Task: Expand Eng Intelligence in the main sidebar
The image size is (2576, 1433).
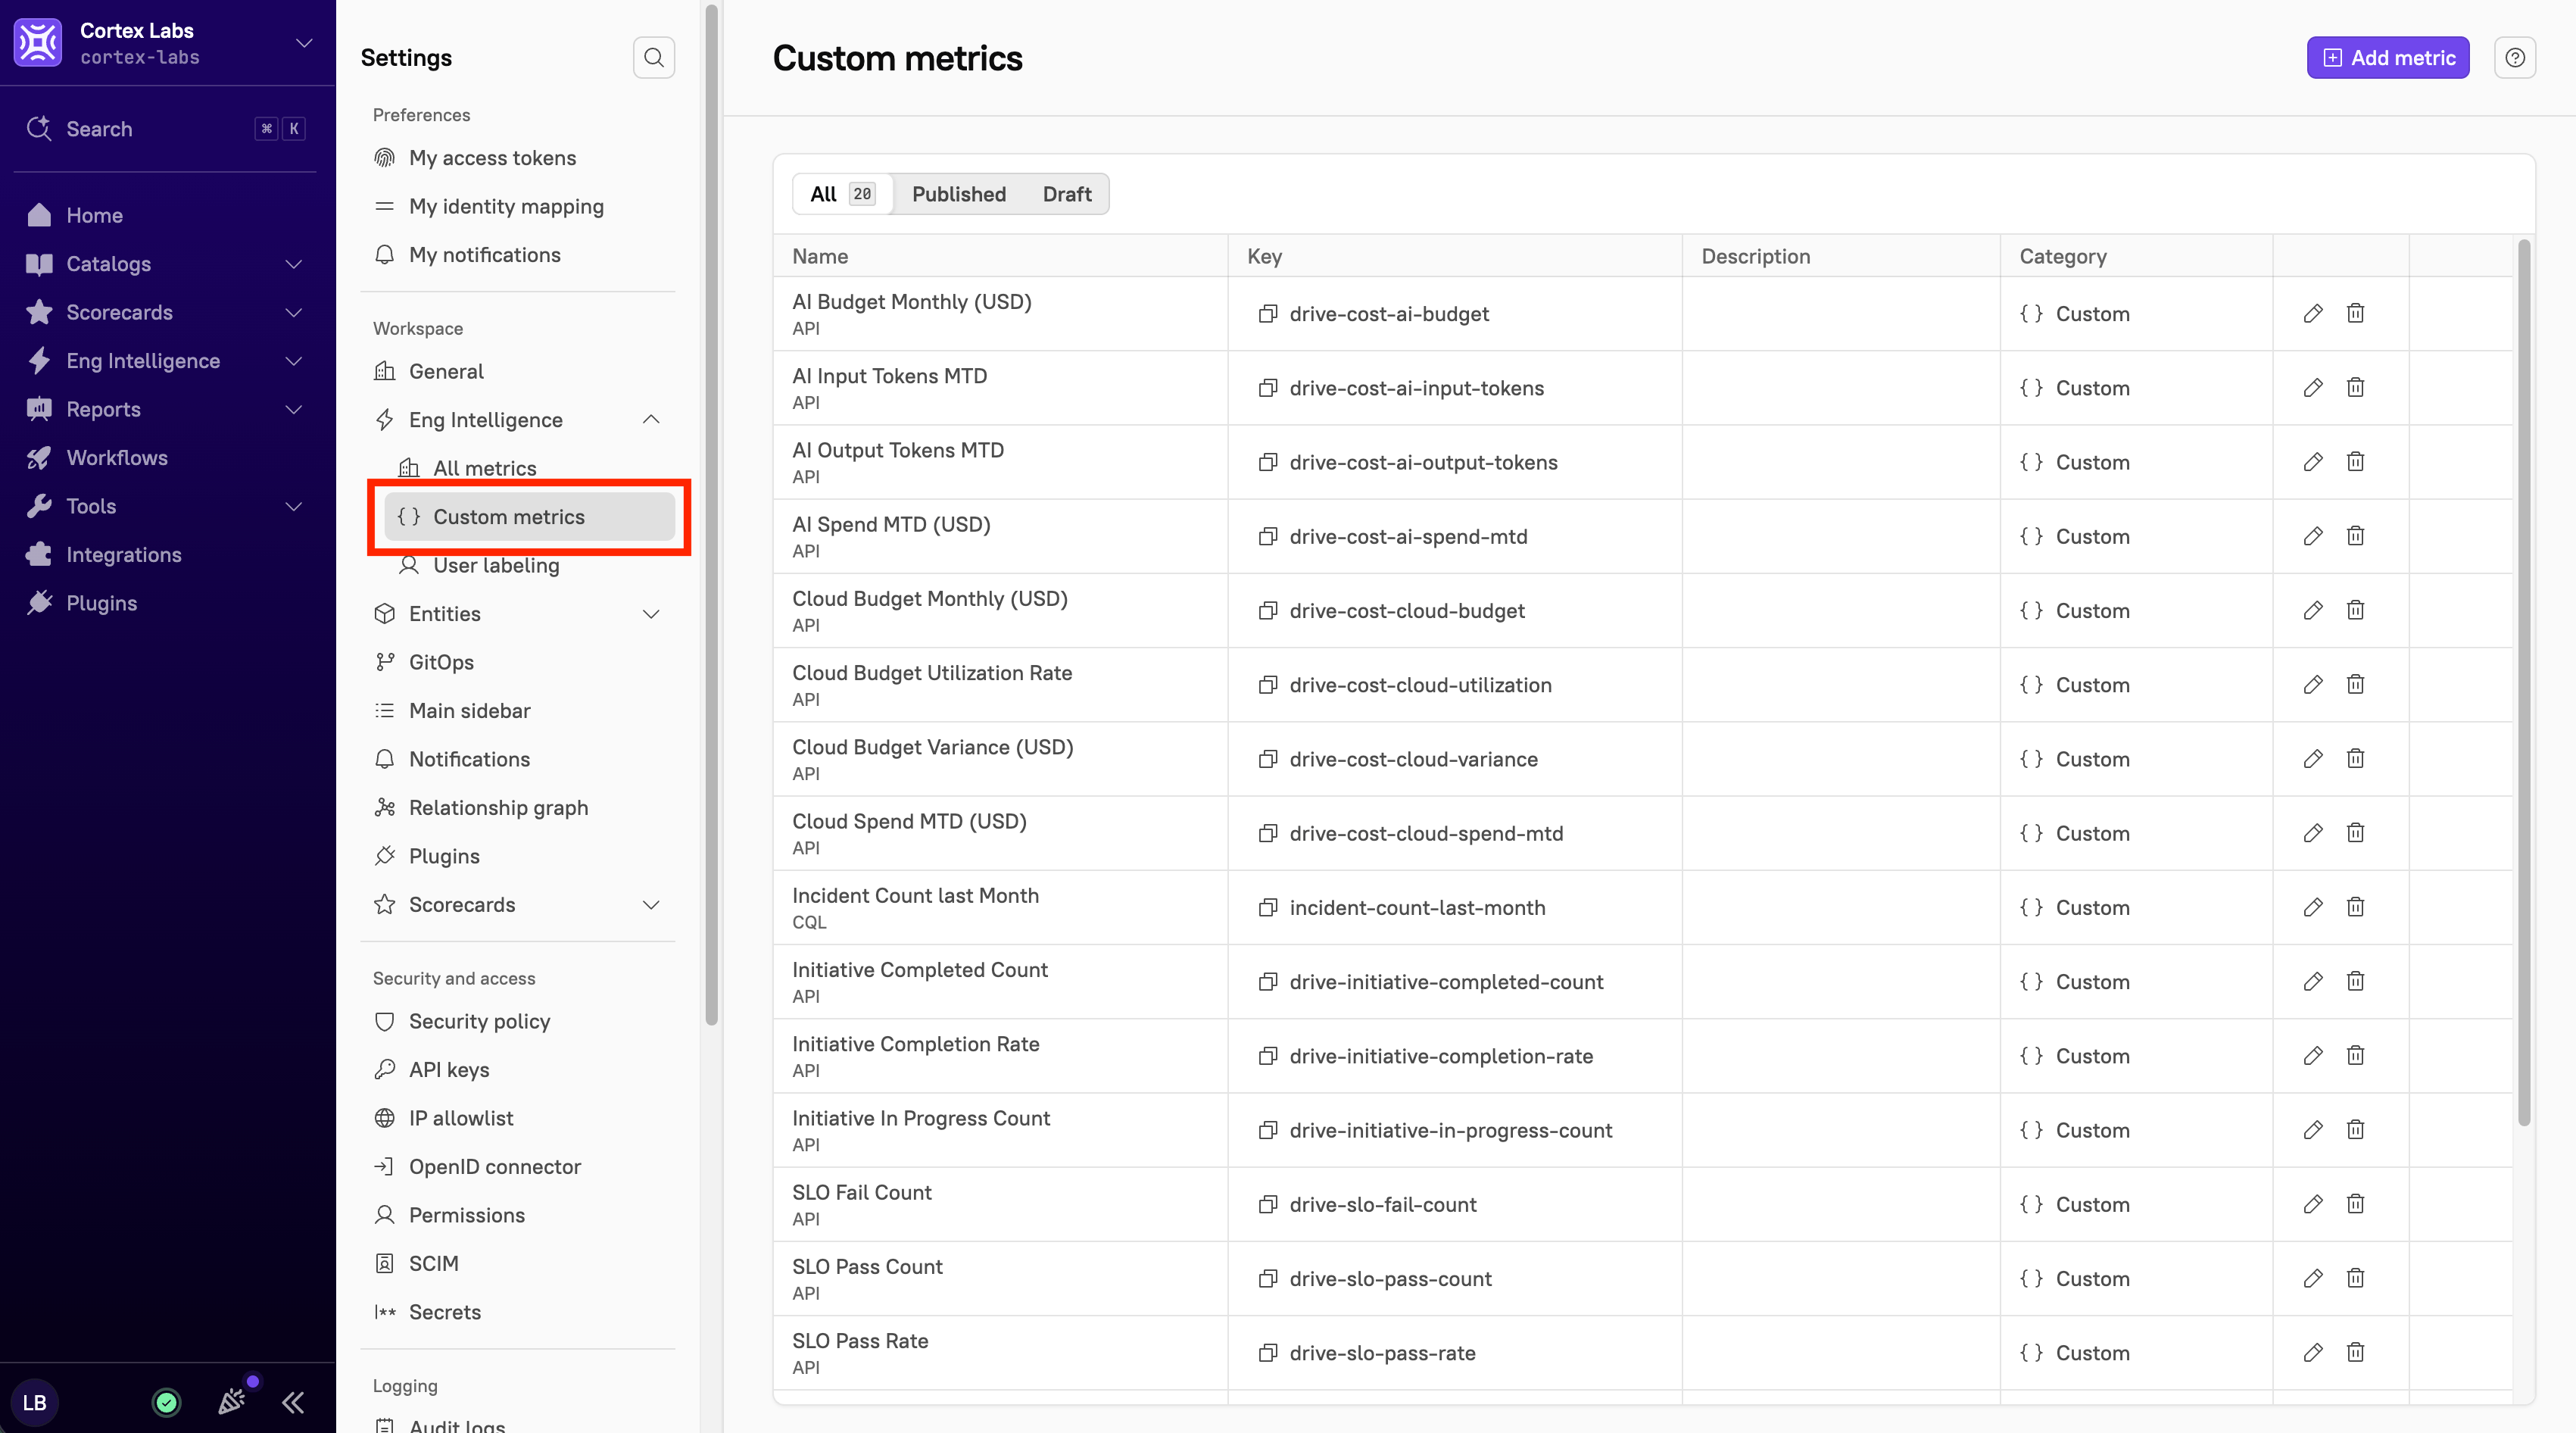Action: 294,361
